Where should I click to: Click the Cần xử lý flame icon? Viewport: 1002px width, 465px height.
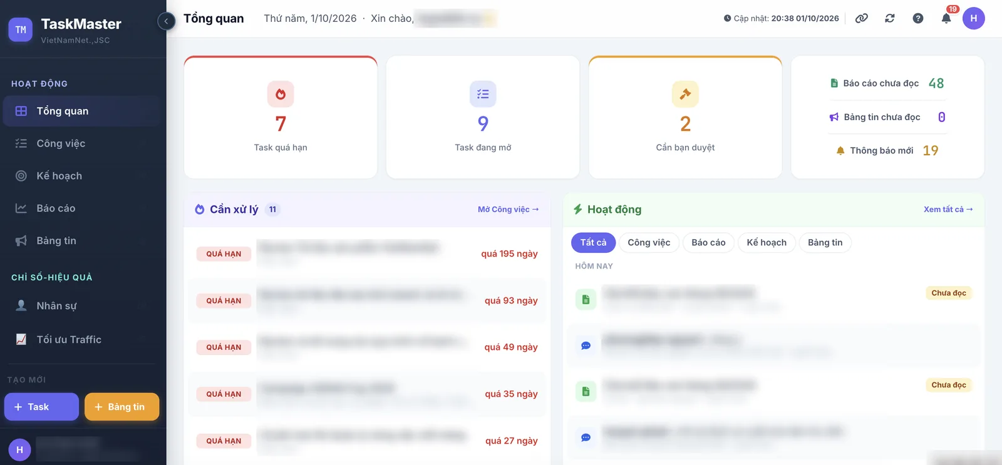pyautogui.click(x=200, y=210)
